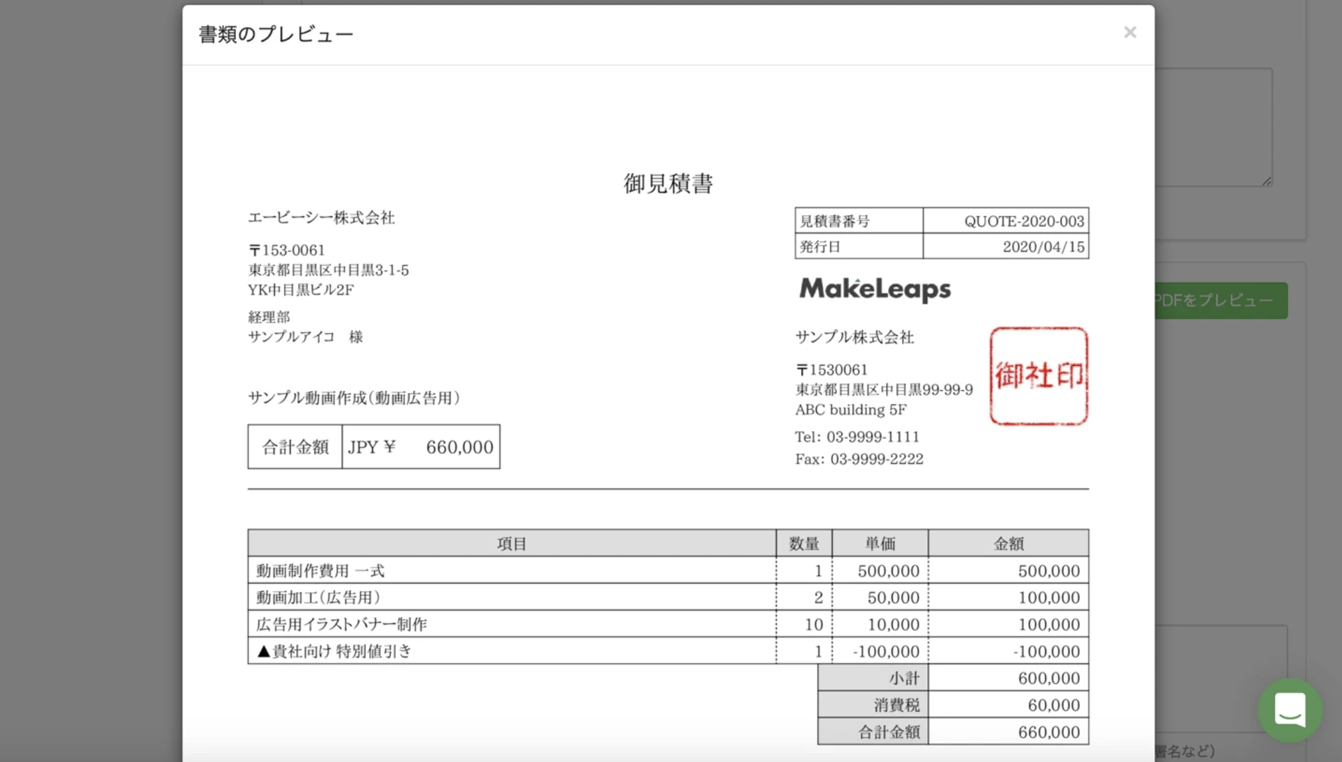Click the 御見積書 document title
The height and width of the screenshot is (762, 1342).
(x=668, y=184)
